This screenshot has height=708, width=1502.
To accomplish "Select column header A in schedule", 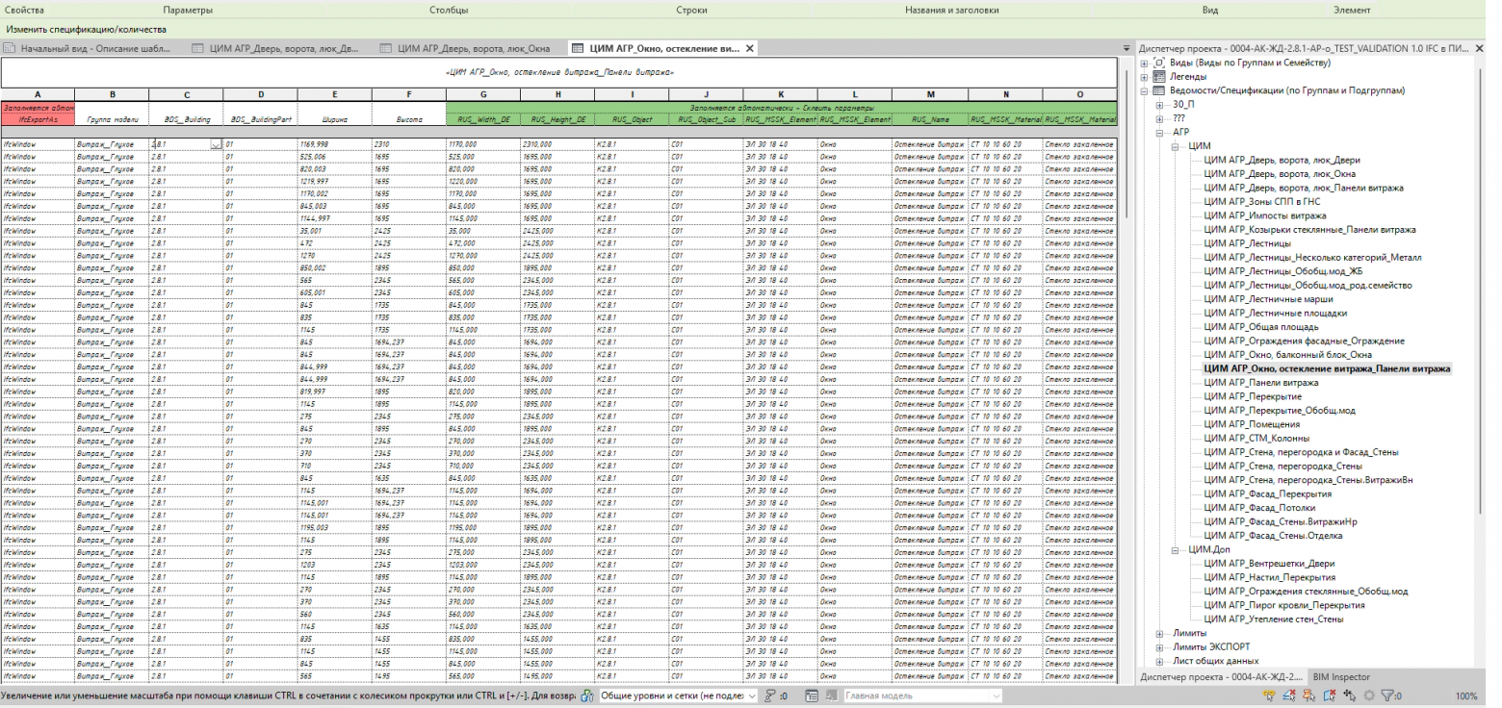I will pyautogui.click(x=38, y=94).
